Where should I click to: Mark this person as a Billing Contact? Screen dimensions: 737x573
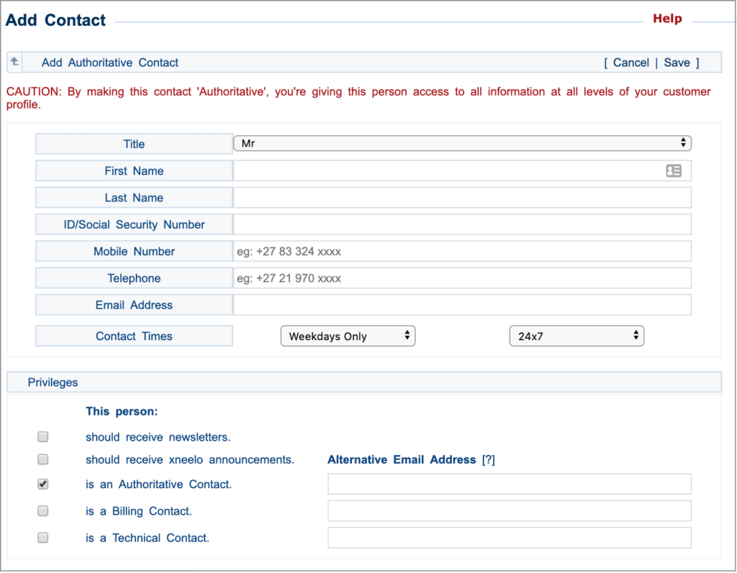tap(42, 510)
